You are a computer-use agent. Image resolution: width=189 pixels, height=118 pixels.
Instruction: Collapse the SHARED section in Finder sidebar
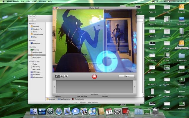pyautogui.click(x=29, y=41)
